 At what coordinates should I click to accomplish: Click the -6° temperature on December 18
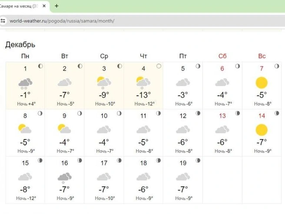click(143, 190)
